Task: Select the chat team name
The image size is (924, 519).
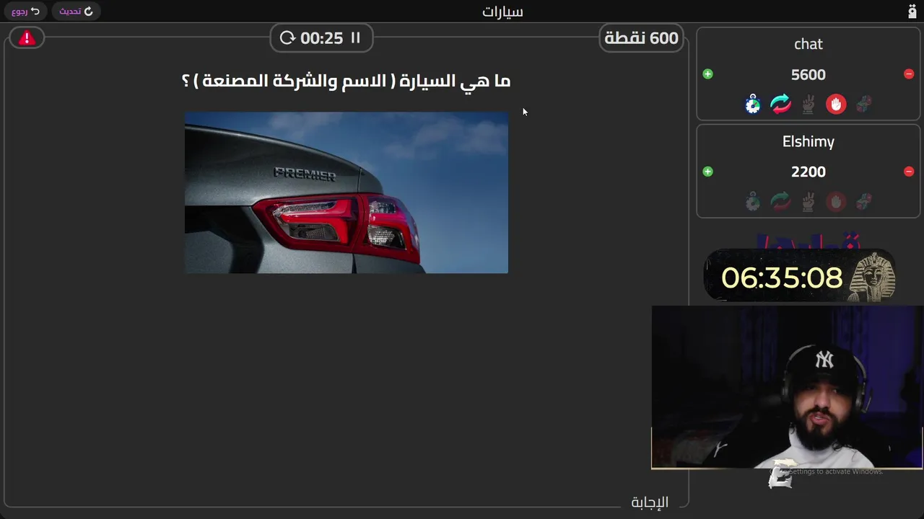Action: tap(808, 44)
